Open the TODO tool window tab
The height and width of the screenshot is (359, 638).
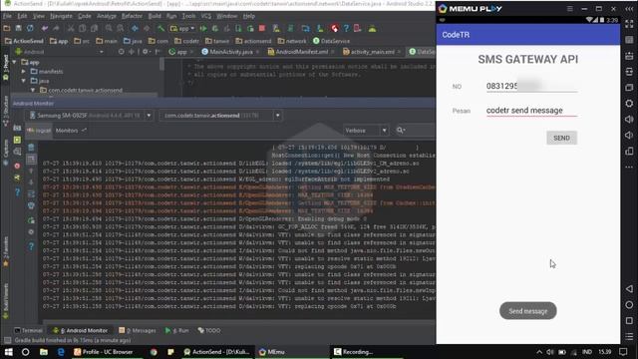(x=209, y=330)
